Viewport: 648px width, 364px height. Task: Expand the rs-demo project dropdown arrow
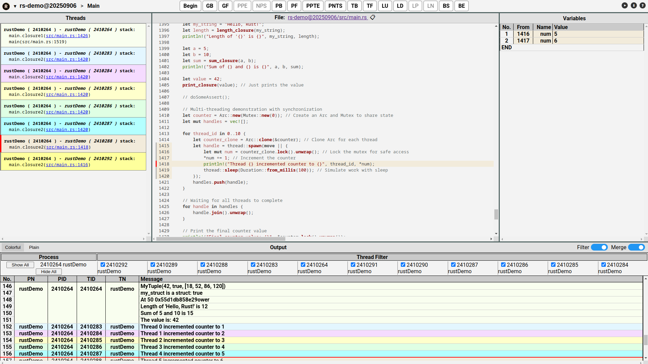point(15,6)
